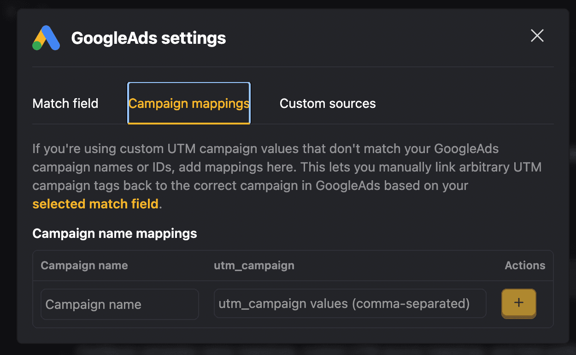Image resolution: width=576 pixels, height=355 pixels.
Task: Click the GoogleAds logo icon
Action: coord(47,37)
